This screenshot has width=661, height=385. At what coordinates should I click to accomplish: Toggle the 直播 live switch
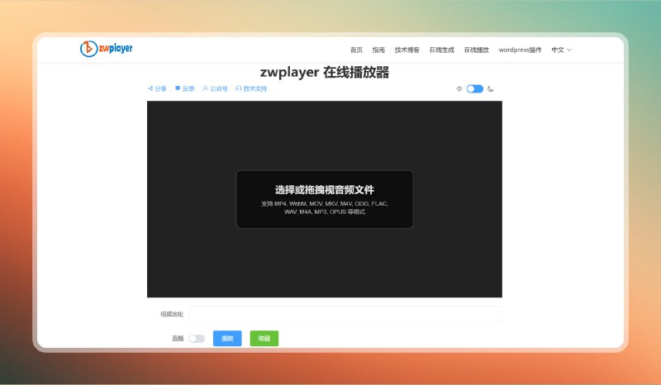point(197,339)
